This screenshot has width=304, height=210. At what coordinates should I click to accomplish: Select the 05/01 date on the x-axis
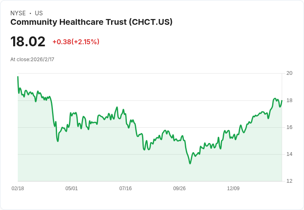(71, 189)
